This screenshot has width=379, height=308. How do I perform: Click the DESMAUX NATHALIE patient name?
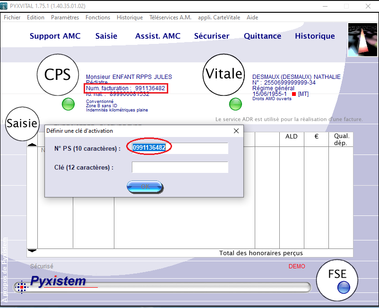[296, 77]
